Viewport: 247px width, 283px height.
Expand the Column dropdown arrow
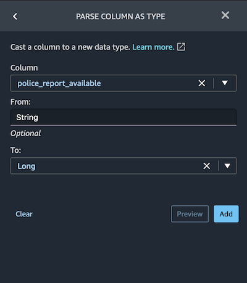click(x=225, y=83)
